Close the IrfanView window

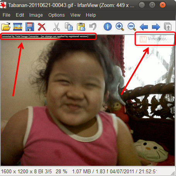pyautogui.click(x=162, y=5)
